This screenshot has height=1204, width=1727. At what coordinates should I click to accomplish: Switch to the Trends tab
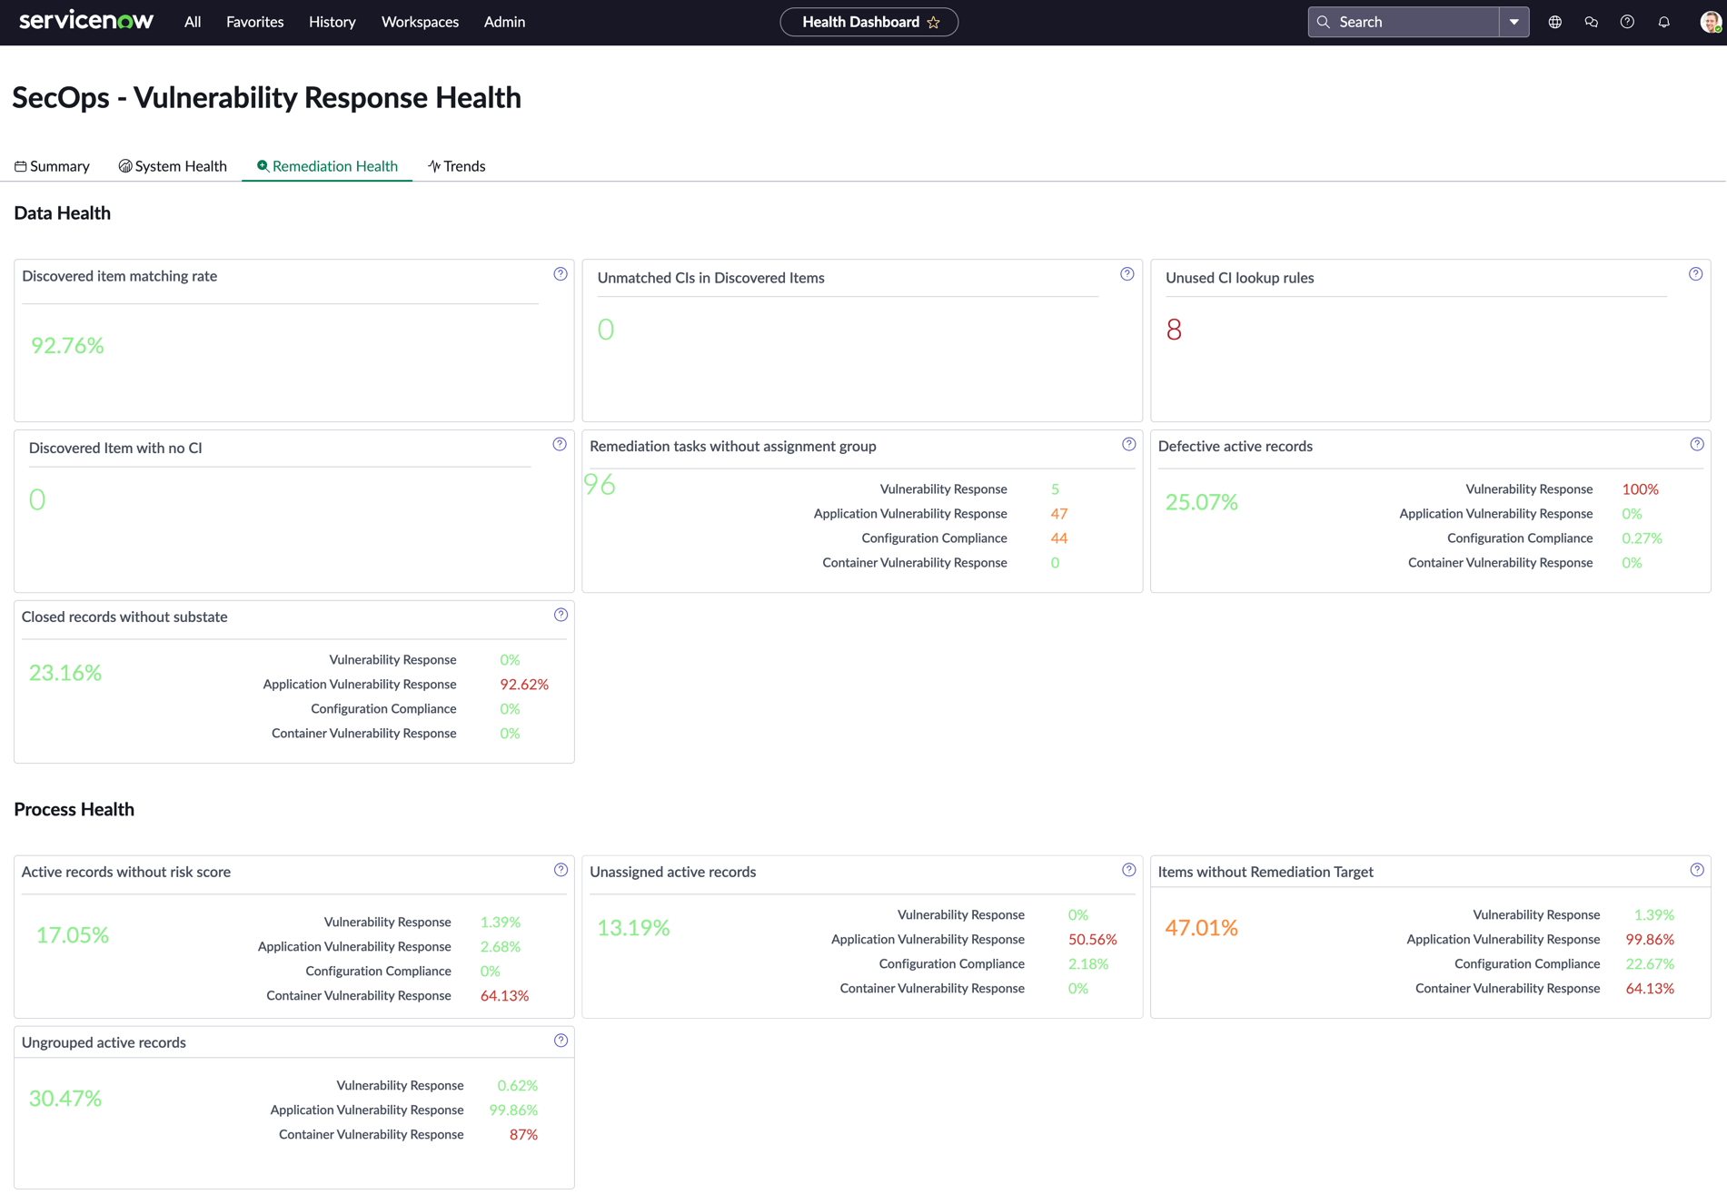pos(456,166)
